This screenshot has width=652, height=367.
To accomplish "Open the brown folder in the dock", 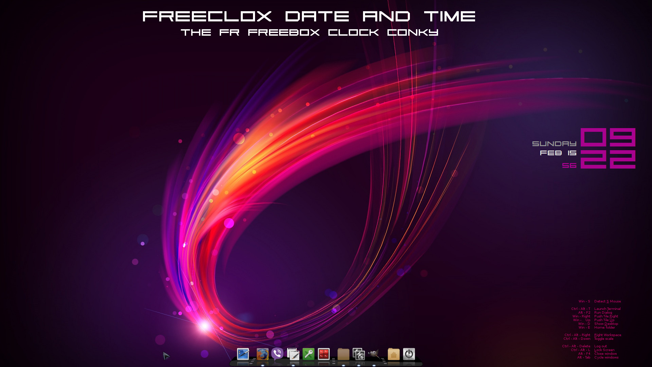I will (x=343, y=354).
